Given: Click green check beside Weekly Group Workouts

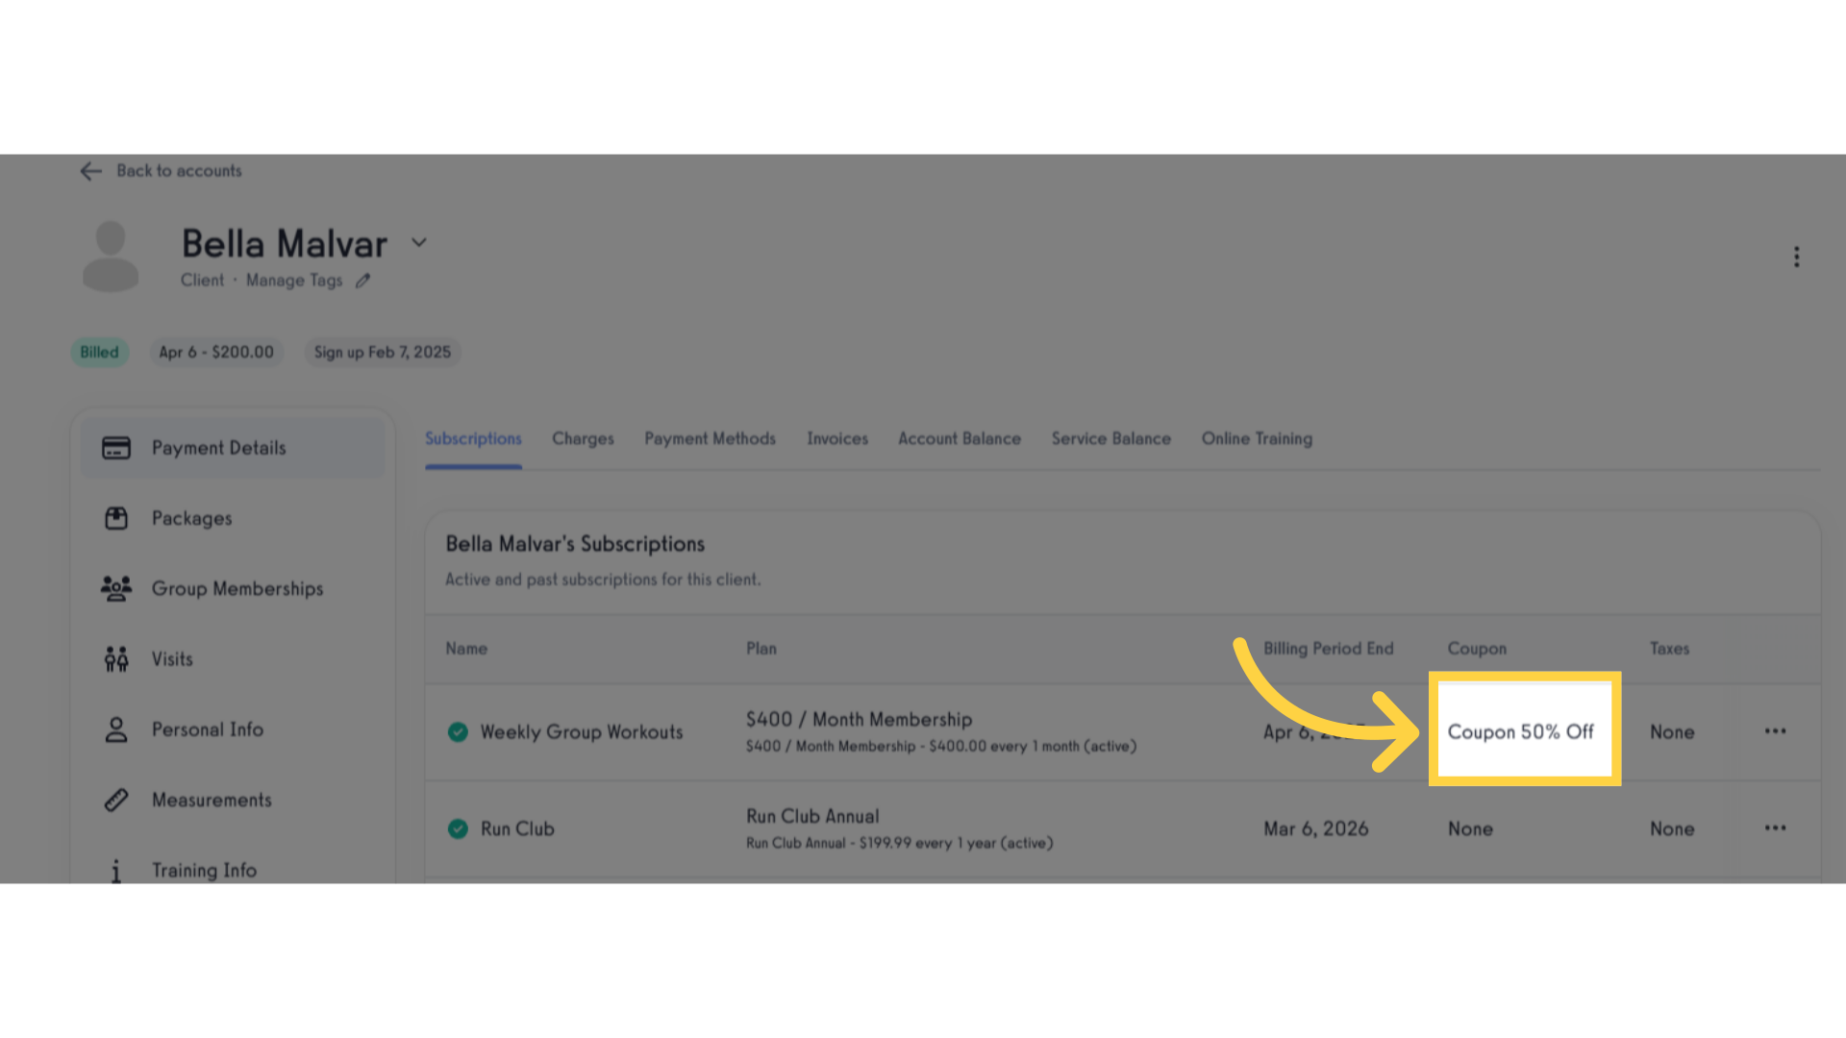Looking at the screenshot, I should point(458,732).
